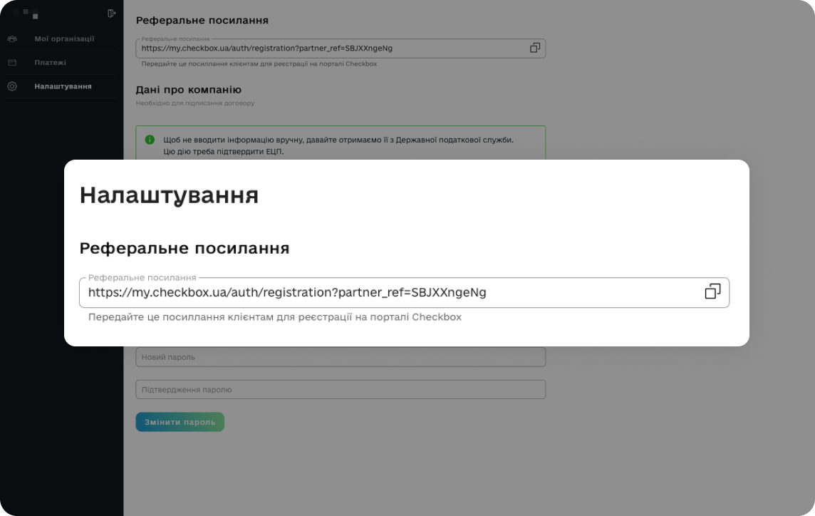The height and width of the screenshot is (516, 815).
Task: Click the blurred logo in the sidebar corner
Action: [x=26, y=14]
